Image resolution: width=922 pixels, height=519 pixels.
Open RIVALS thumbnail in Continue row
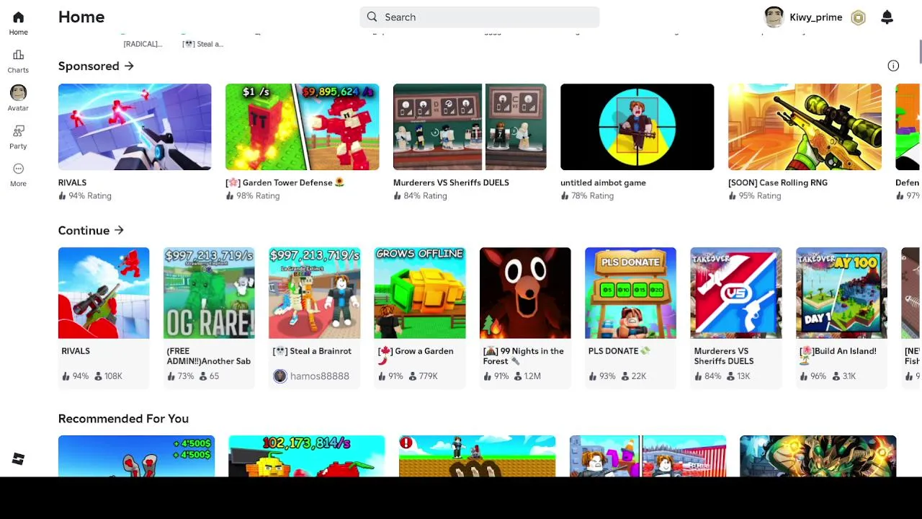(104, 293)
